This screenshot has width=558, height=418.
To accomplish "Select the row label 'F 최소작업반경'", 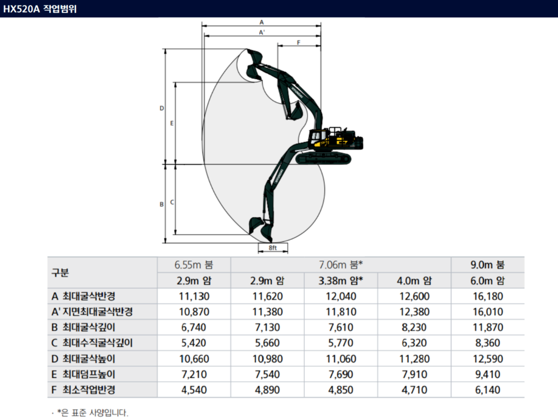I will pos(83,390).
